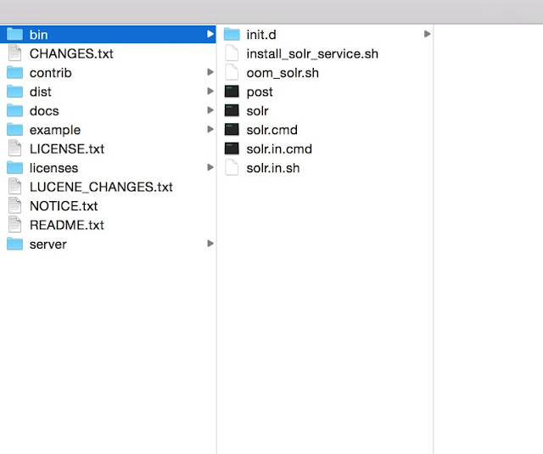Select the 'oom_solr.sh' file name

click(283, 73)
